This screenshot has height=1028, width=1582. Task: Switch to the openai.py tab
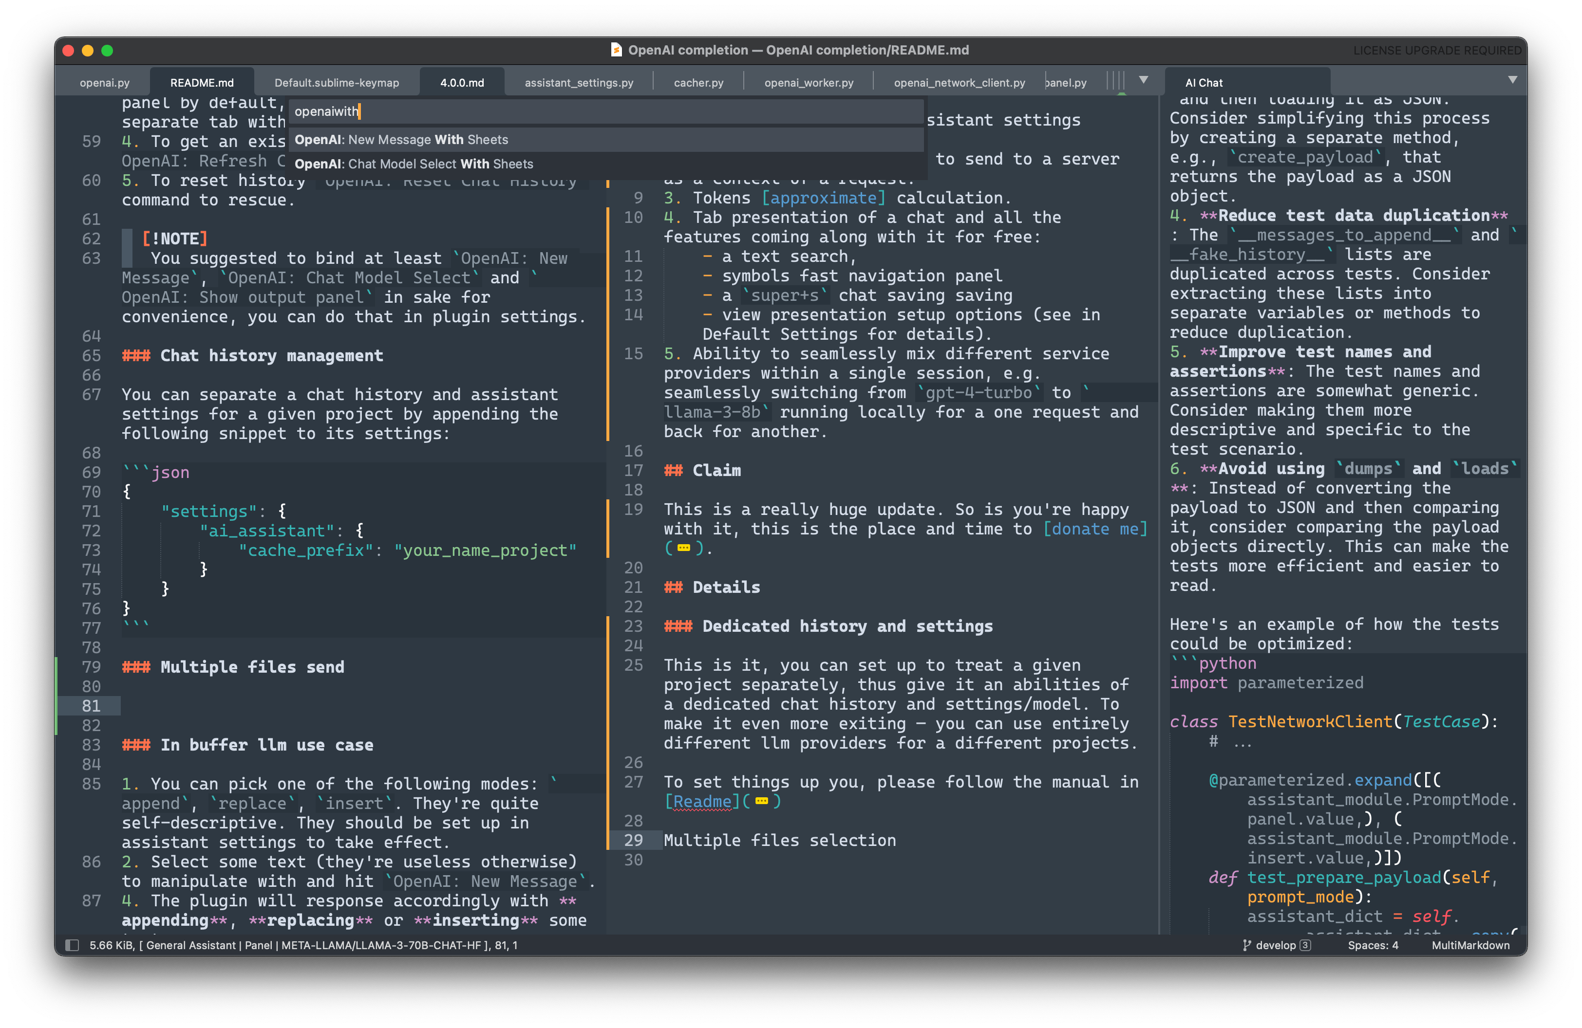(x=104, y=82)
